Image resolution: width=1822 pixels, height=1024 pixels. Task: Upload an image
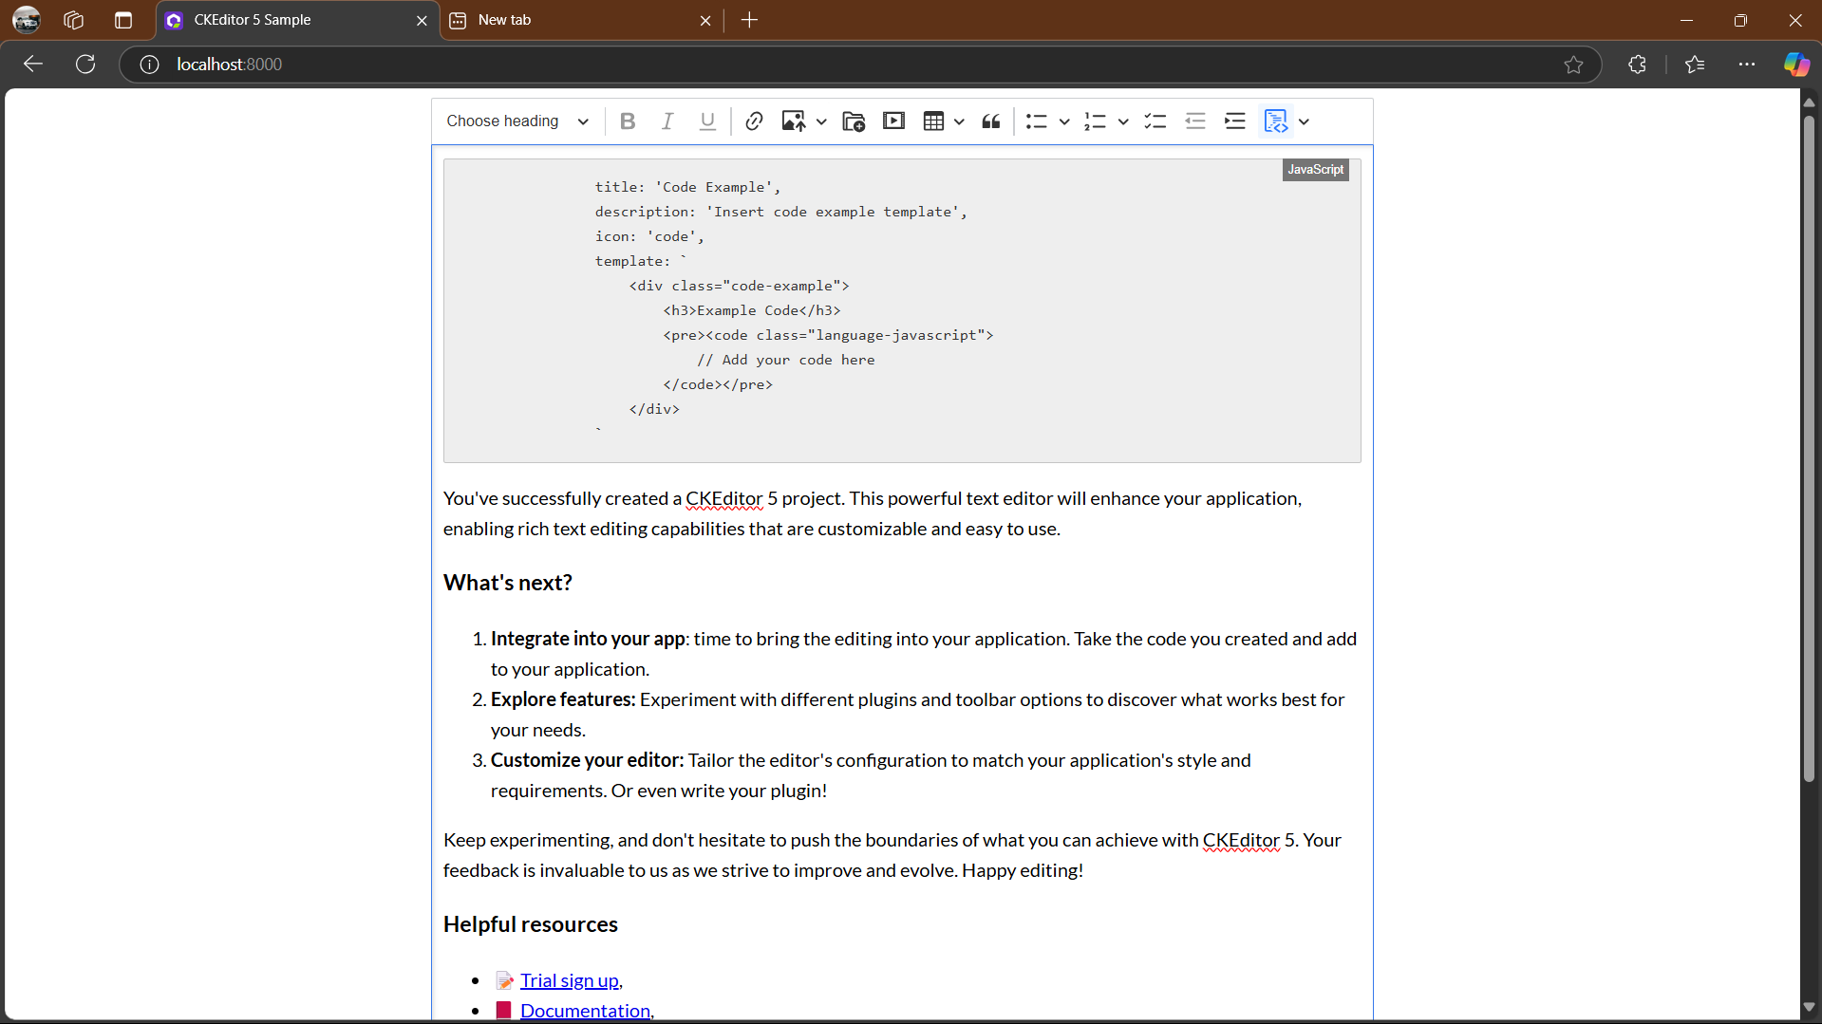(x=796, y=121)
